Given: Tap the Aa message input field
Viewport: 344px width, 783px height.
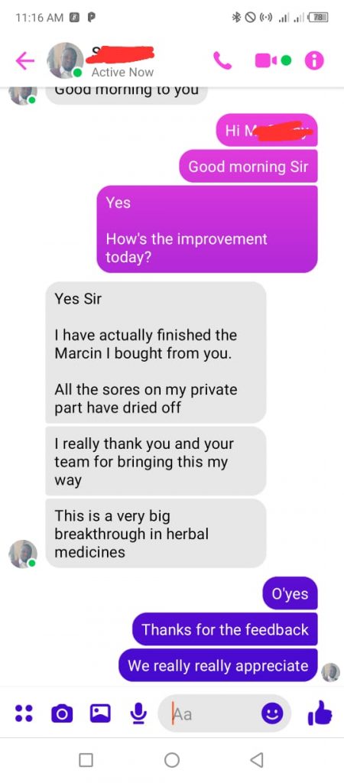Looking at the screenshot, I should pyautogui.click(x=225, y=713).
